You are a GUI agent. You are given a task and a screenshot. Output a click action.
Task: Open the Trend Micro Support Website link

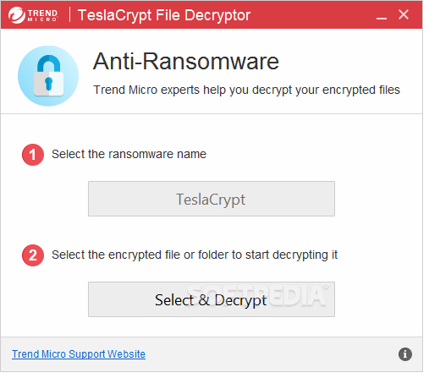pos(79,354)
